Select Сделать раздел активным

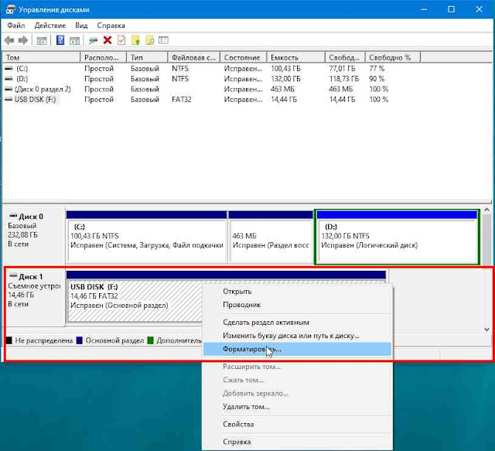click(x=297, y=323)
